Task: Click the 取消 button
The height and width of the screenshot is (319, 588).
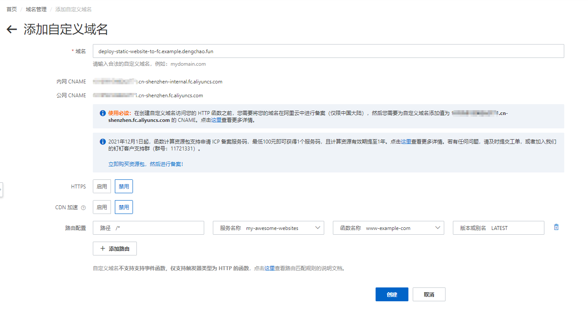Action: [x=429, y=294]
